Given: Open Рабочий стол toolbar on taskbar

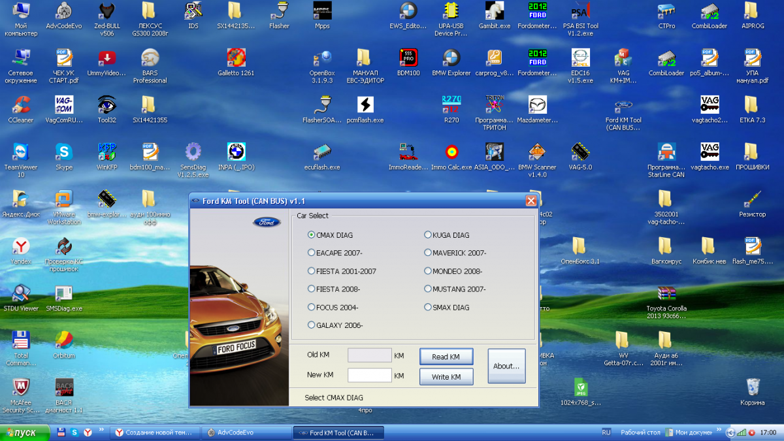Looking at the screenshot, I should point(640,433).
